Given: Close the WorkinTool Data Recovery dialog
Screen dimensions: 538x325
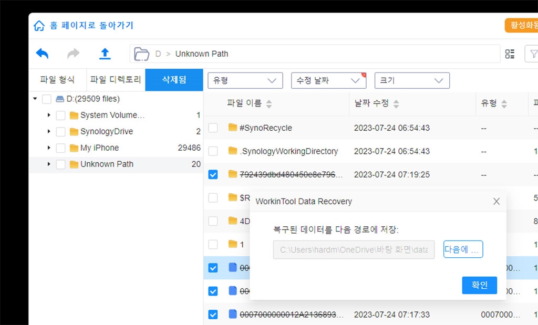Looking at the screenshot, I should (496, 202).
